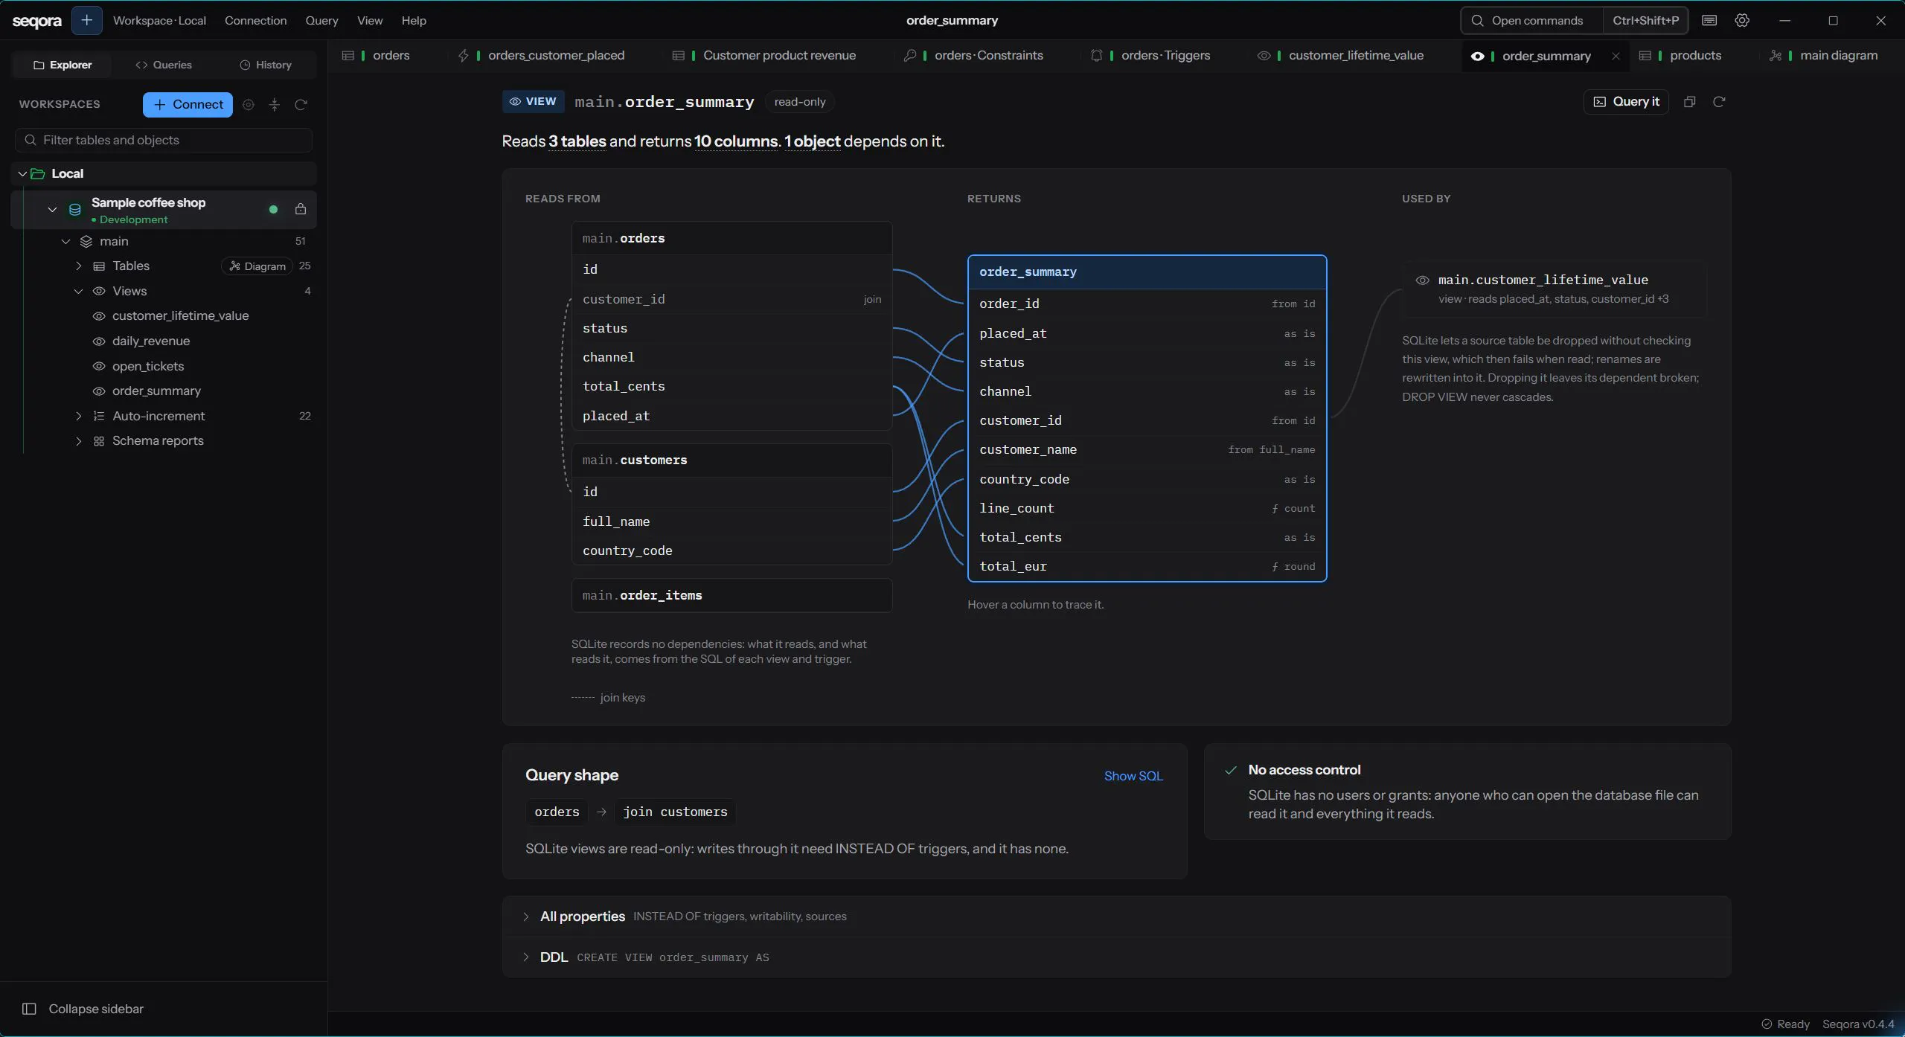Click the Connect button
Image resolution: width=1905 pixels, height=1037 pixels.
(188, 105)
